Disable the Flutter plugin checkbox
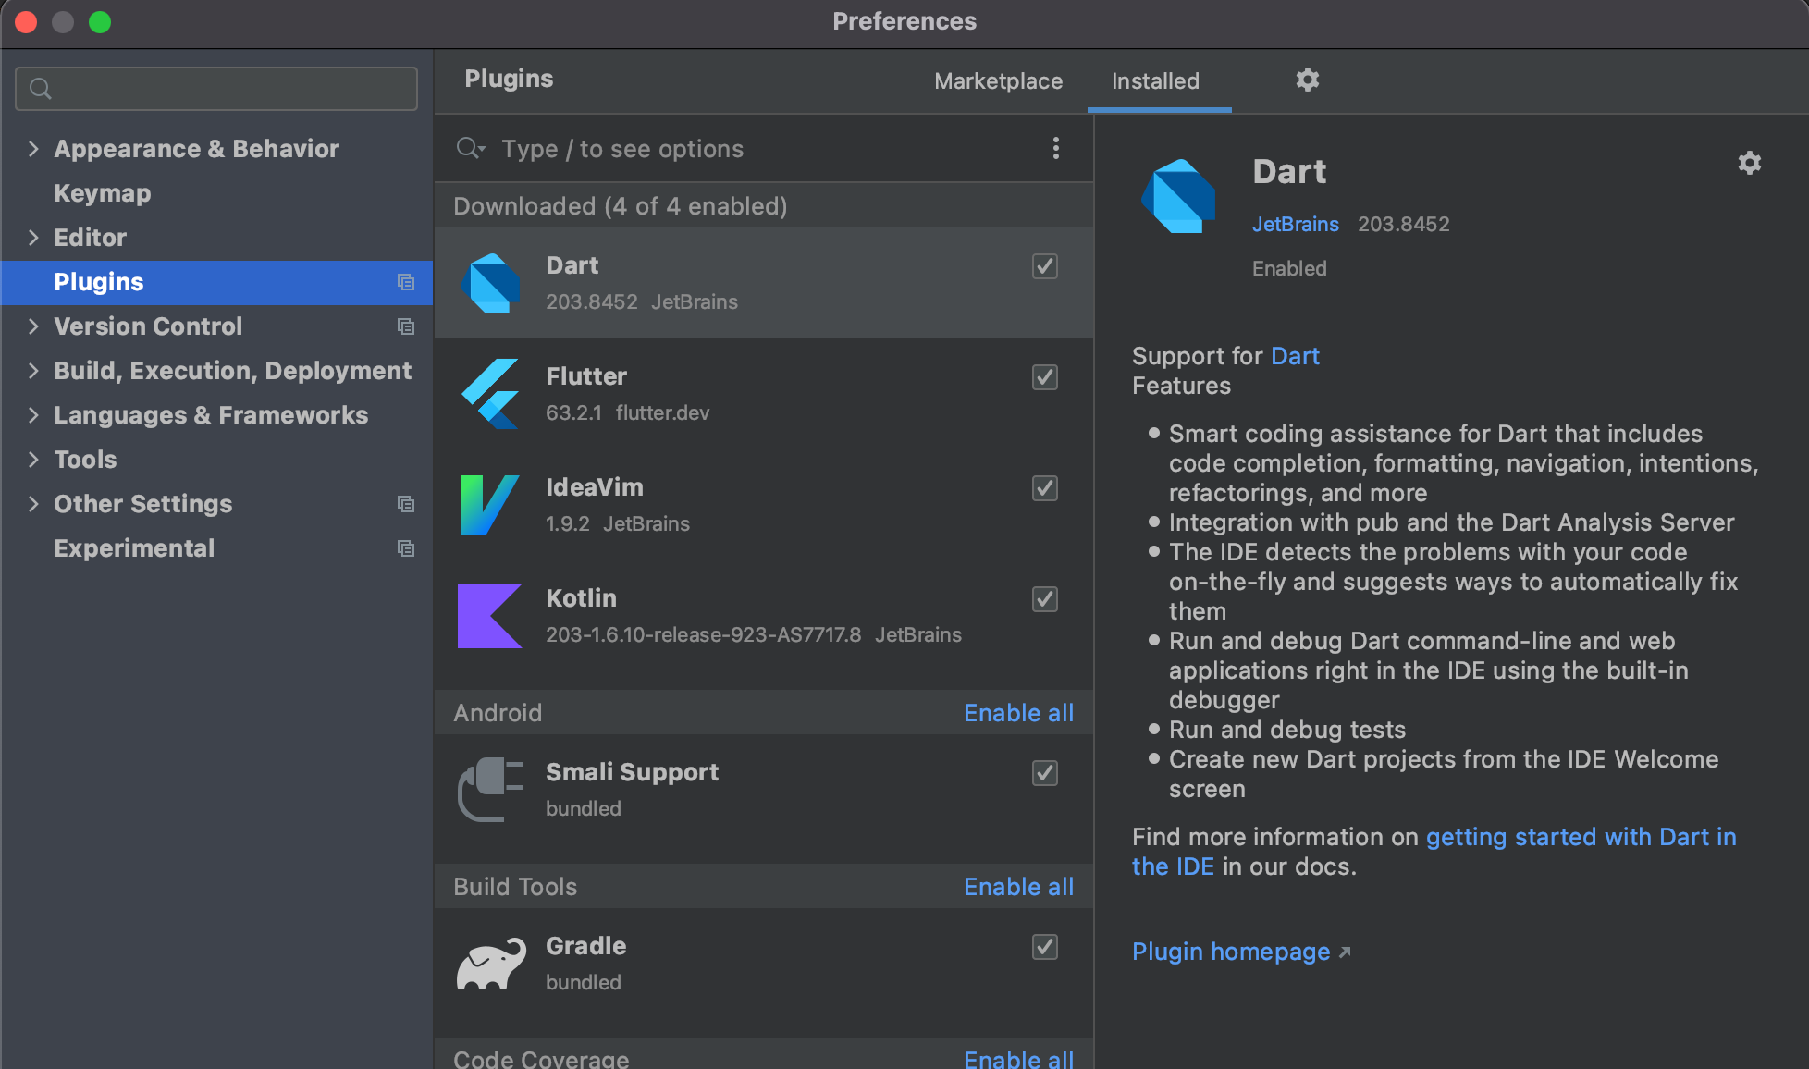The image size is (1809, 1069). pyautogui.click(x=1044, y=377)
